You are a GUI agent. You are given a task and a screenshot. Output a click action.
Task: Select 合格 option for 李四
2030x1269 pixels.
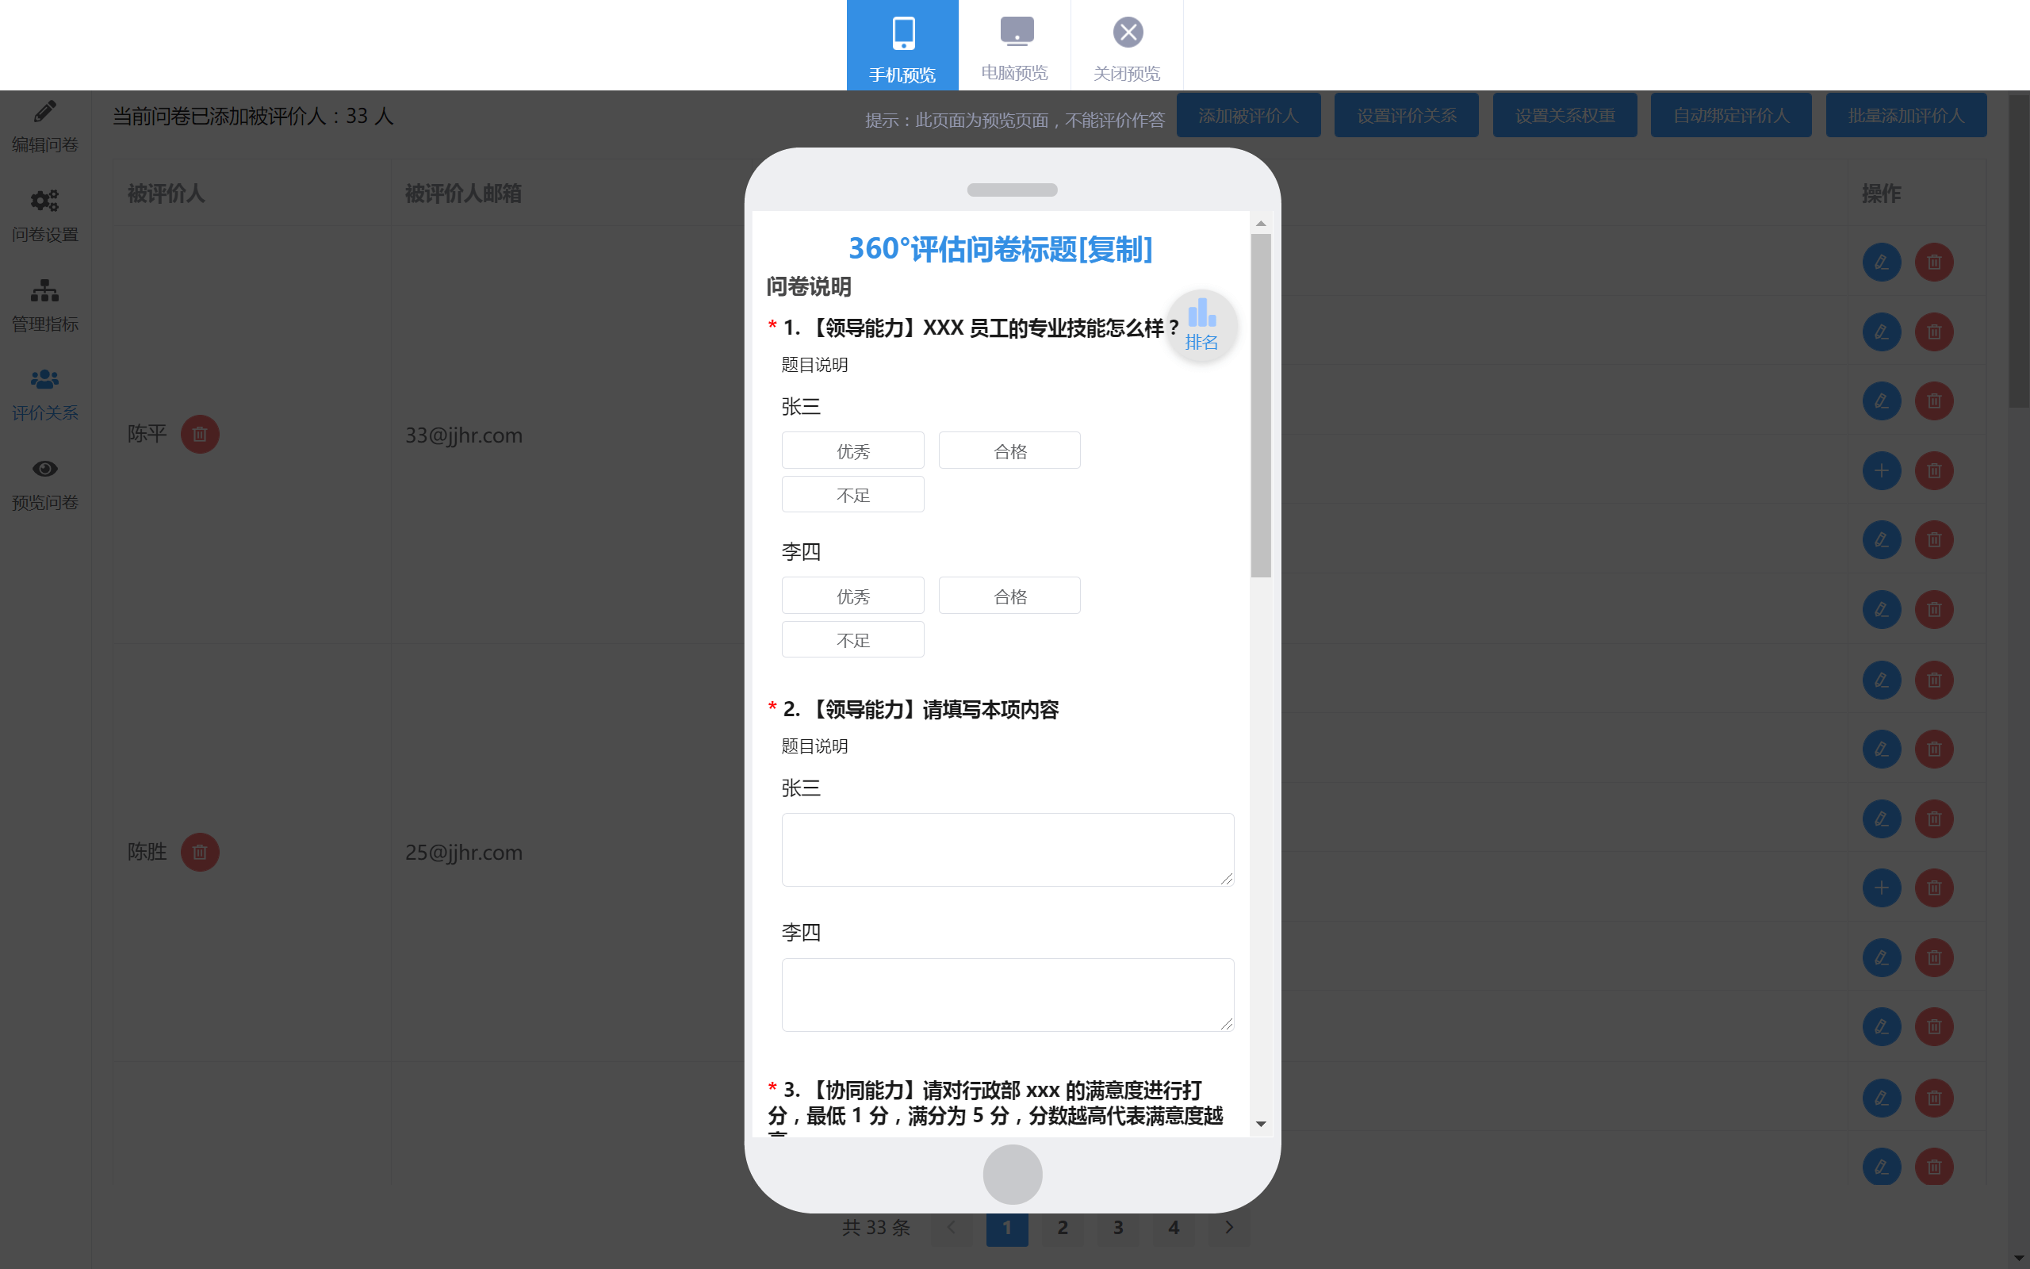1009,596
